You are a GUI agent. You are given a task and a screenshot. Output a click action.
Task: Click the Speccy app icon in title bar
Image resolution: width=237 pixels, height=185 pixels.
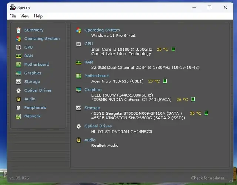coord(13,7)
